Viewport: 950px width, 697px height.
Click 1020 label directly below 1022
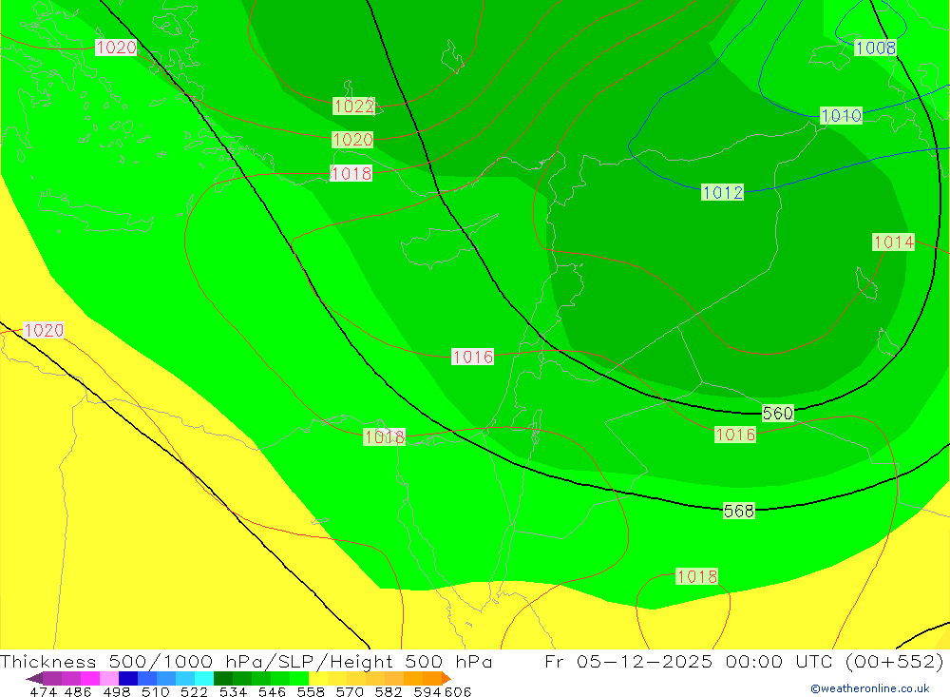352,140
